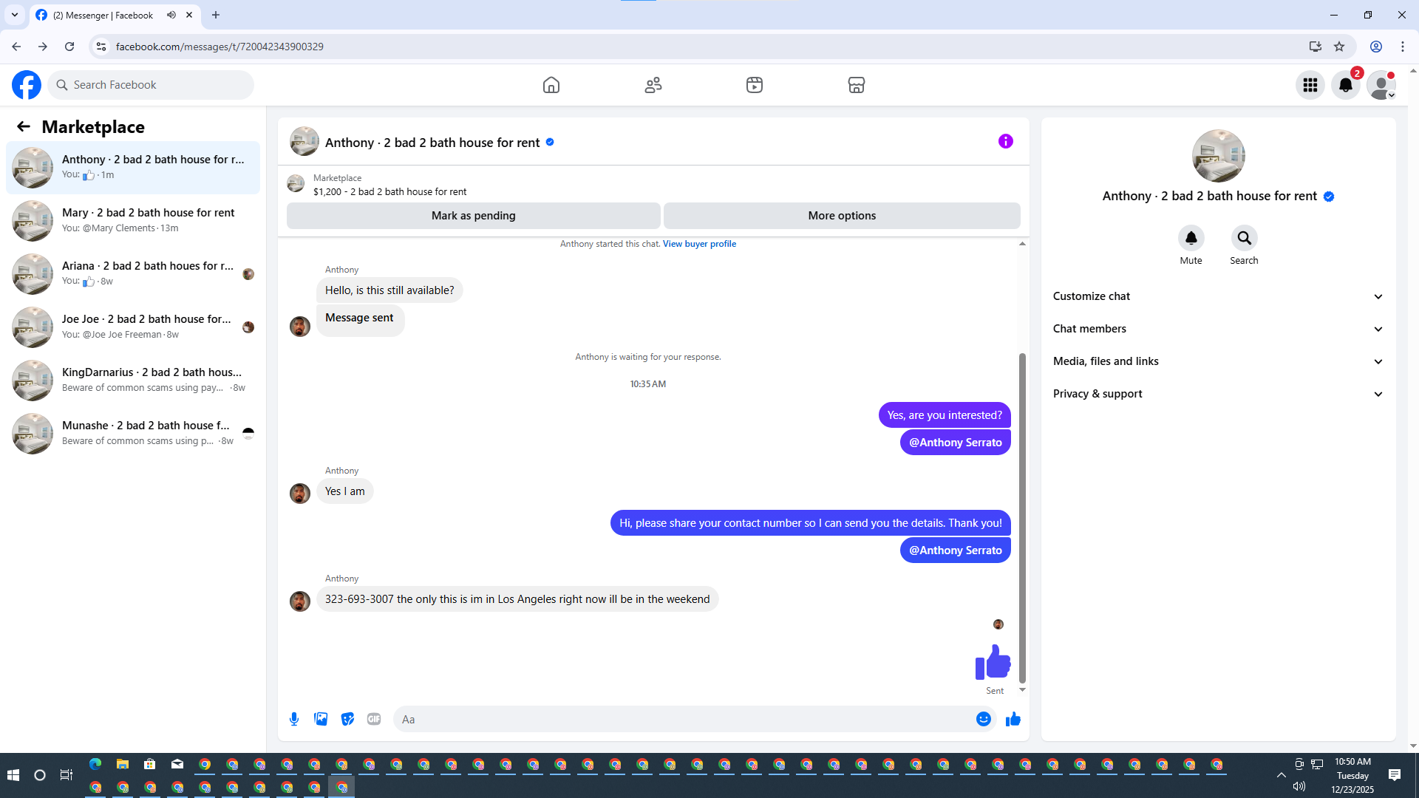1419x798 pixels.
Task: Mute this conversation with the bell
Action: [x=1191, y=238]
